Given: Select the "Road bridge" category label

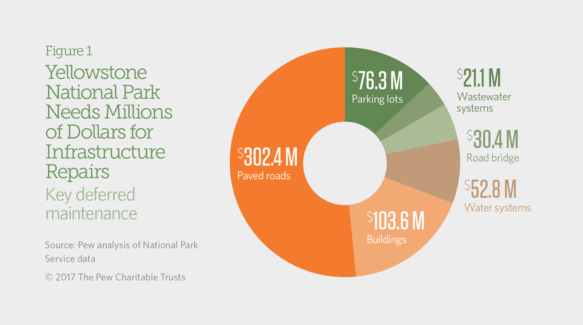Looking at the screenshot, I should pos(492,158).
